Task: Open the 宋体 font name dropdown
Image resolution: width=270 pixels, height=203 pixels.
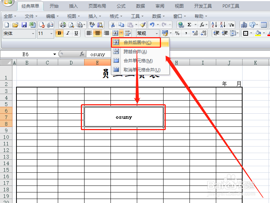Action: tap(33, 34)
